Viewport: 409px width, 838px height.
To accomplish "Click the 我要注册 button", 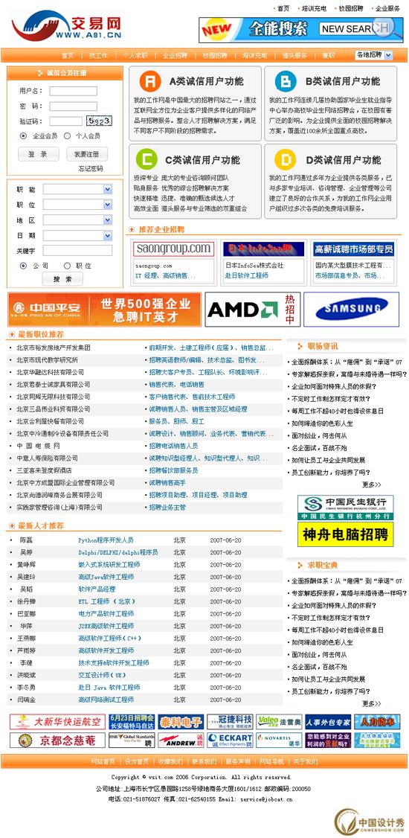I will pos(87,154).
